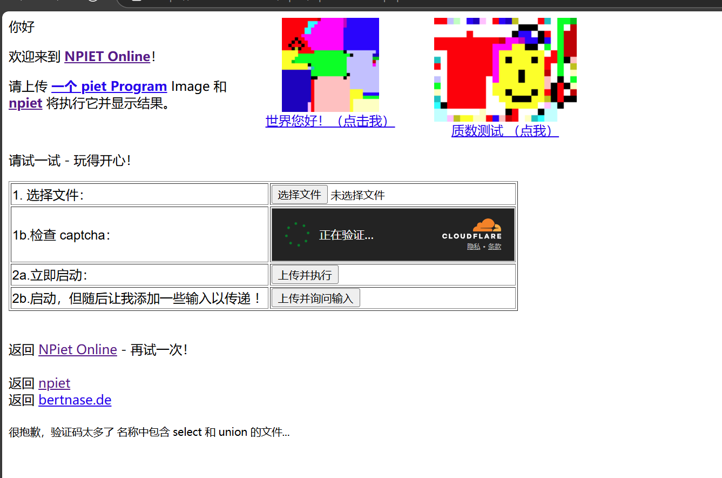Click the 2a.立即启动 label

click(50, 276)
